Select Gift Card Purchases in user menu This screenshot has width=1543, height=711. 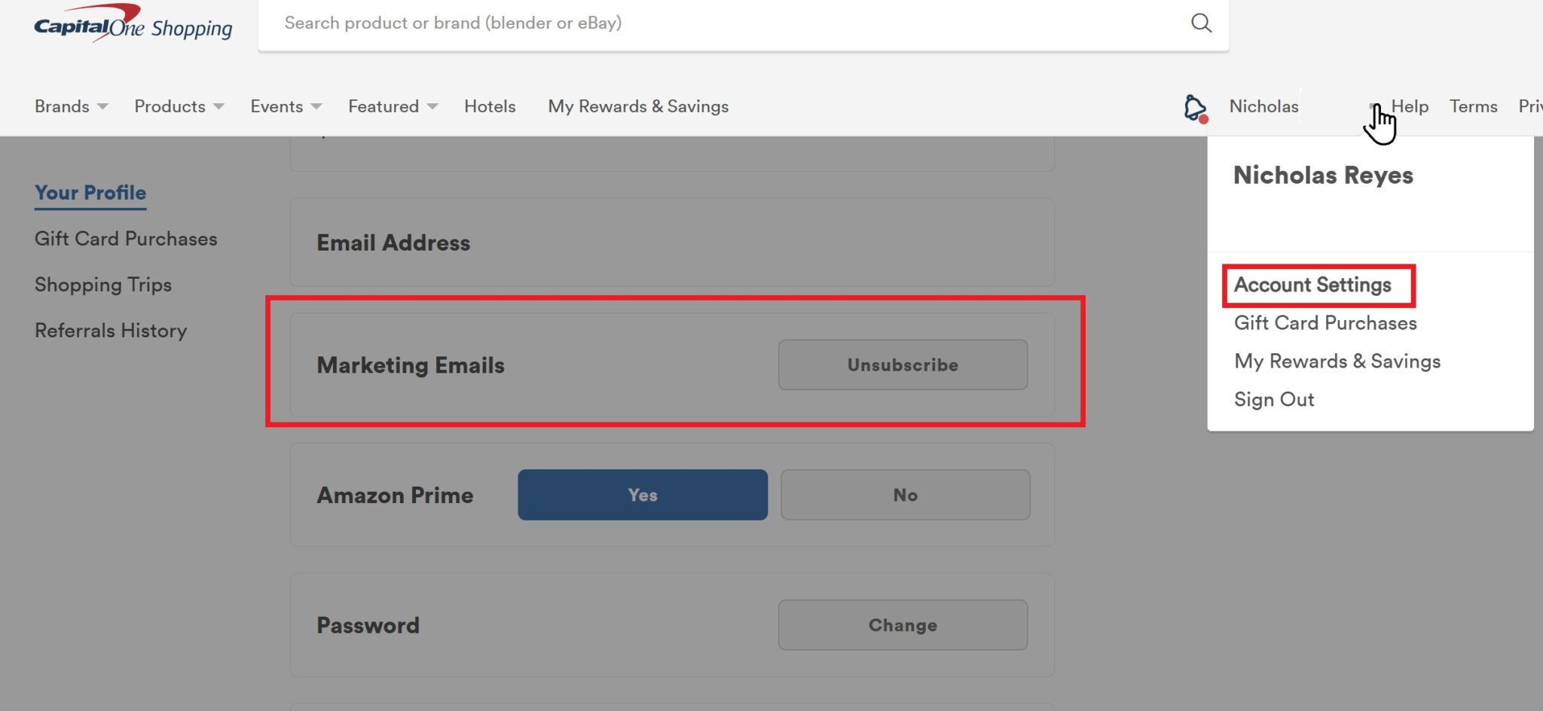1325,323
